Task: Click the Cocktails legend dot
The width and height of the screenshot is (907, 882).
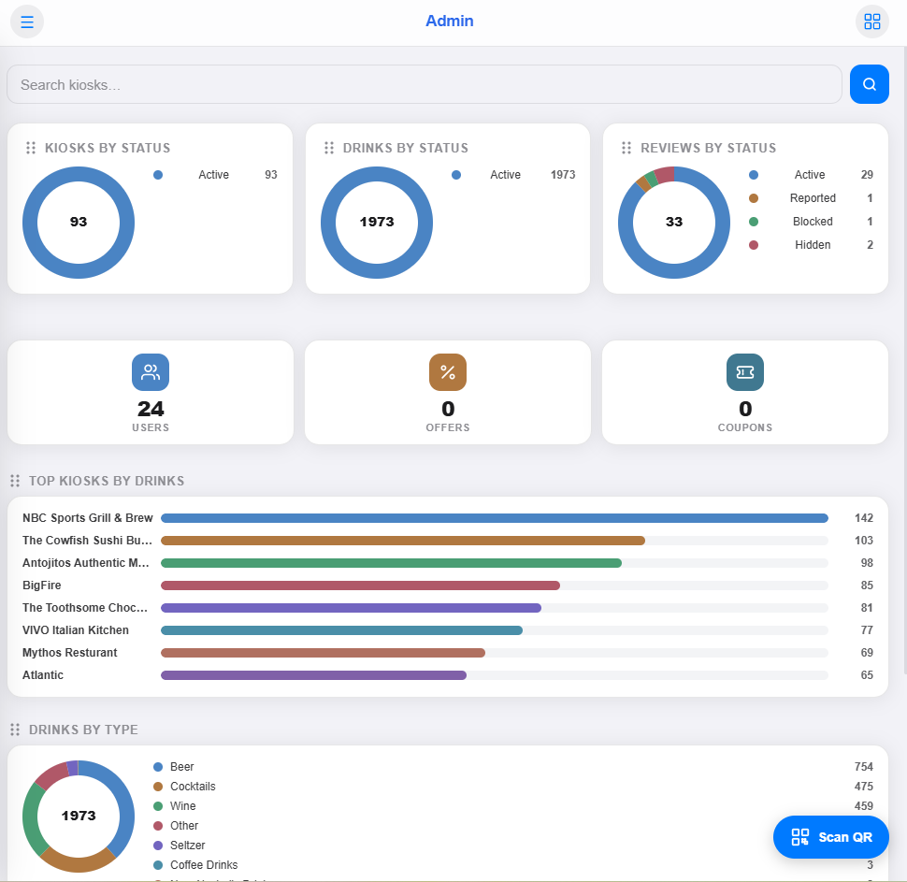Action: (x=158, y=787)
